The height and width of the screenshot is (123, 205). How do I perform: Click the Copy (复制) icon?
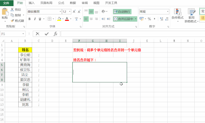(12, 15)
